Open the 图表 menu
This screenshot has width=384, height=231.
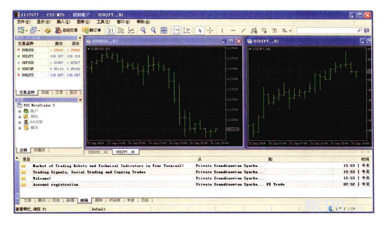83,22
